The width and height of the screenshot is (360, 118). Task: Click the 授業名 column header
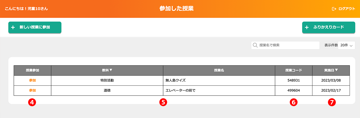point(219,70)
